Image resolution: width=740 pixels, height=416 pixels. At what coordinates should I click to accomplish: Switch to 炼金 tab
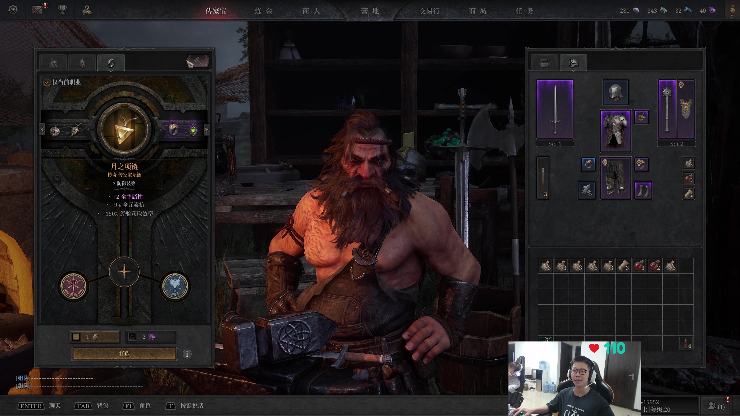coord(263,11)
